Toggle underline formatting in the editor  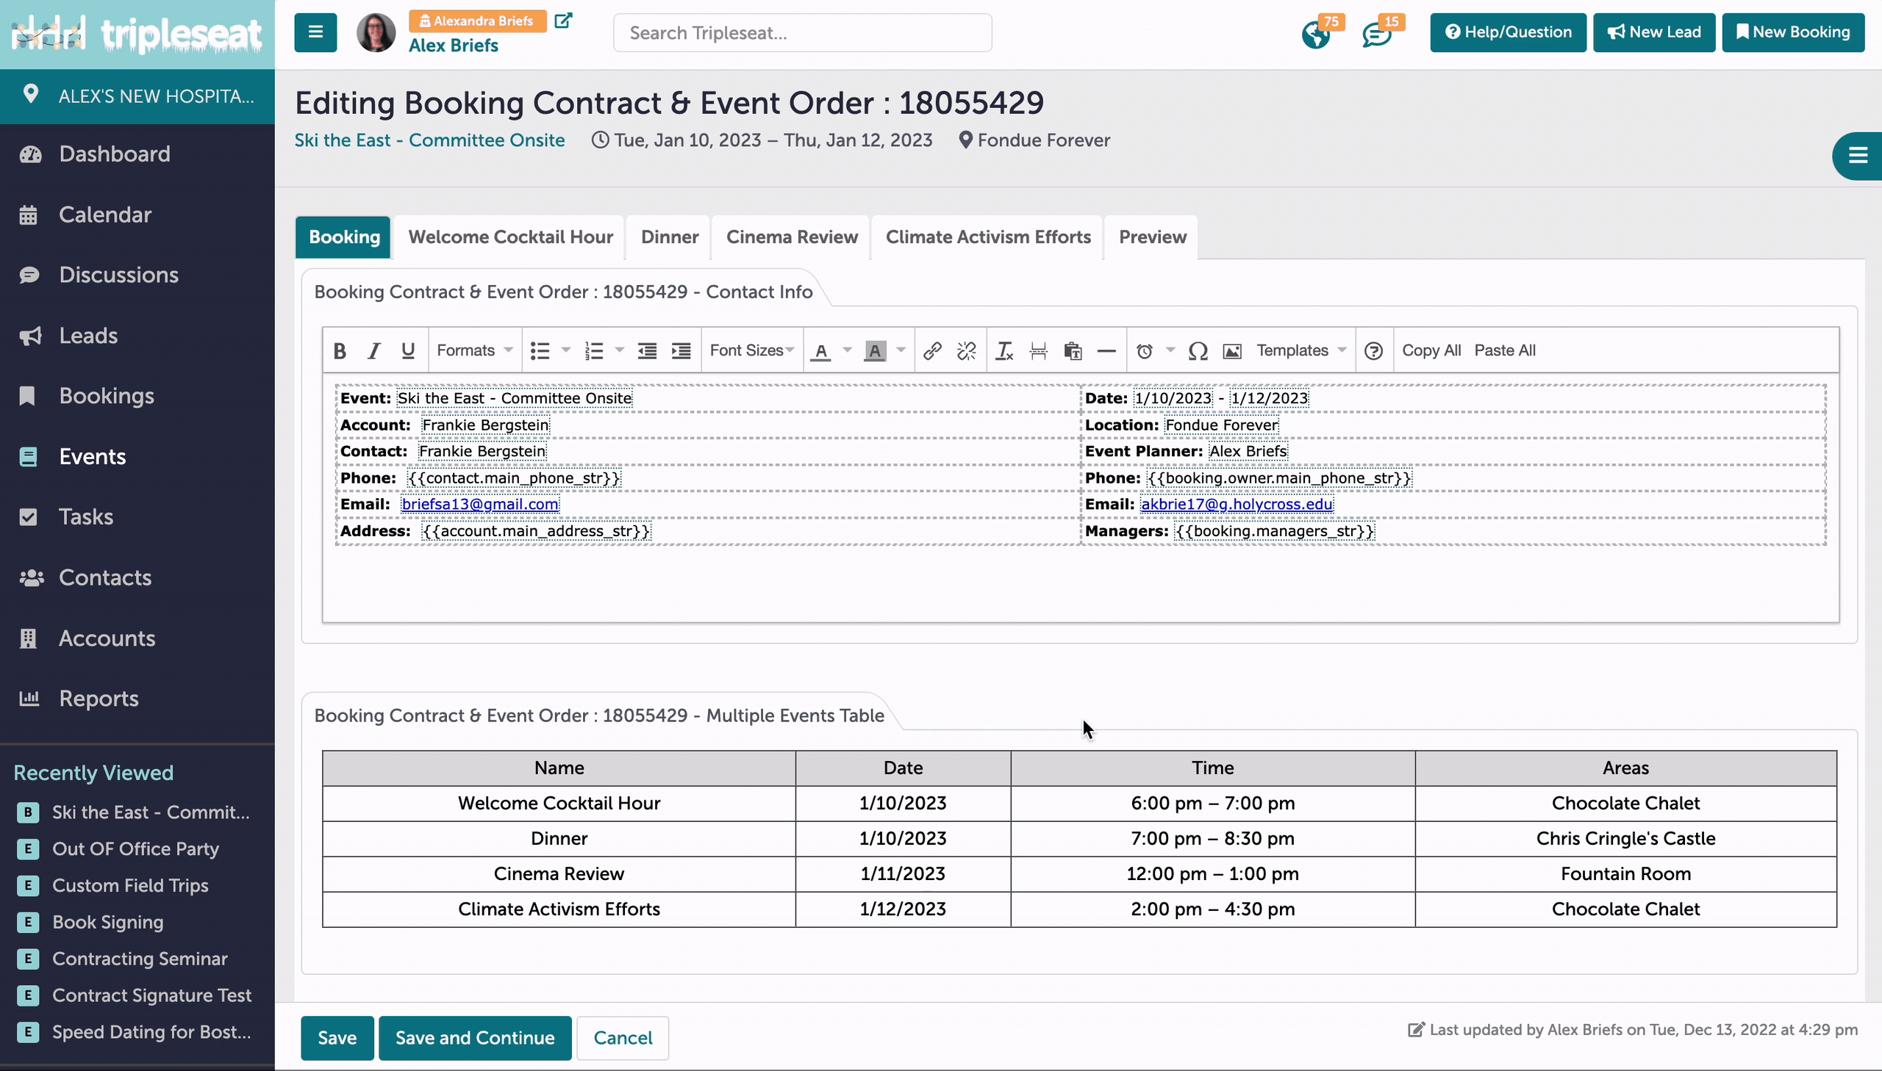[x=408, y=351]
